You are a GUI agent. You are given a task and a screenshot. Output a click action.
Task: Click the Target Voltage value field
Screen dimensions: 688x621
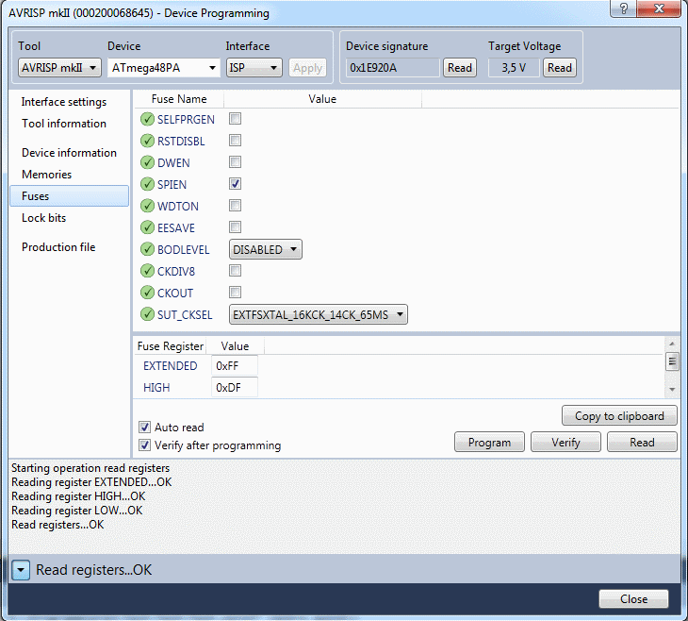(514, 68)
